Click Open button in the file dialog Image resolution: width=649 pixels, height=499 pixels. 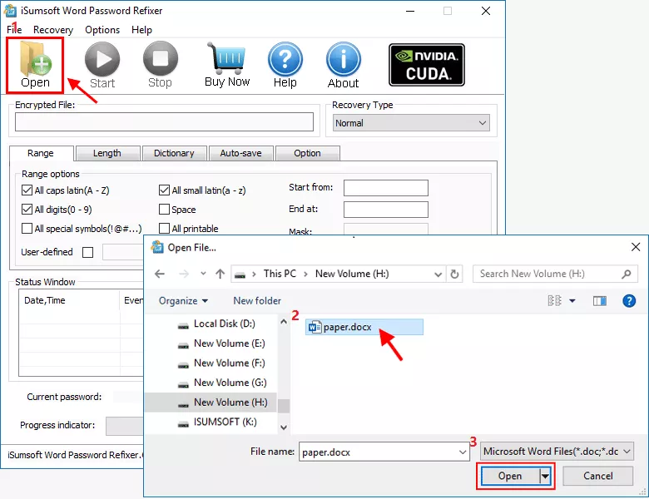[510, 477]
